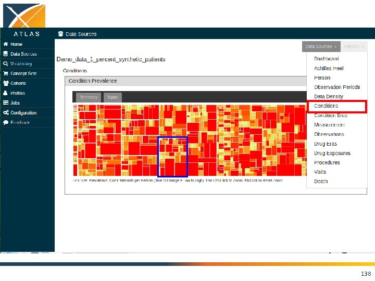Image resolution: width=375 pixels, height=281 pixels.
Task: Click the Feedback speech bubble icon
Action: coord(6,122)
